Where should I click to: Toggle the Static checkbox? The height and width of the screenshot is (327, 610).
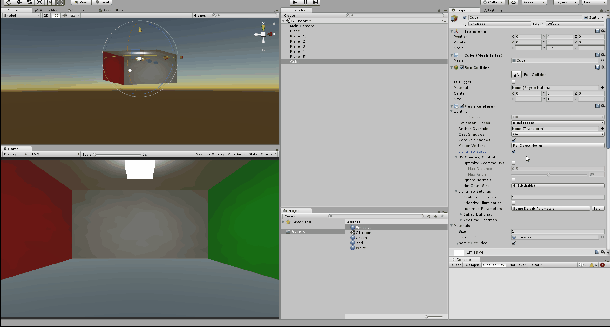pos(586,17)
